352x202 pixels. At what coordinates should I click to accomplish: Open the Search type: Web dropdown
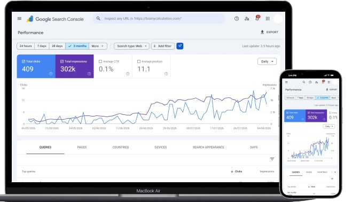click(131, 46)
